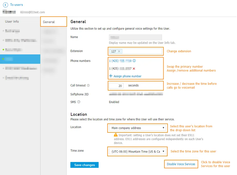Image resolution: width=237 pixels, height=175 pixels.
Task: Click the primary 1 (425) phone number
Action: click(120, 61)
